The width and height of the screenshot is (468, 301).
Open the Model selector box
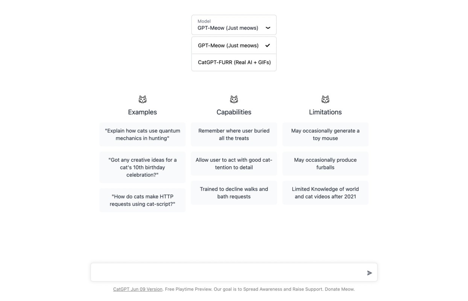(234, 25)
